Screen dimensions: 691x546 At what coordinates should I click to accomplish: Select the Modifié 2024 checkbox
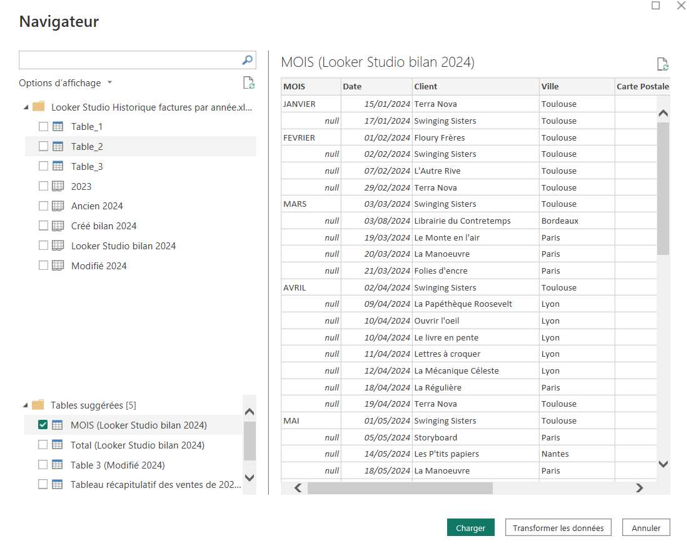tap(43, 265)
